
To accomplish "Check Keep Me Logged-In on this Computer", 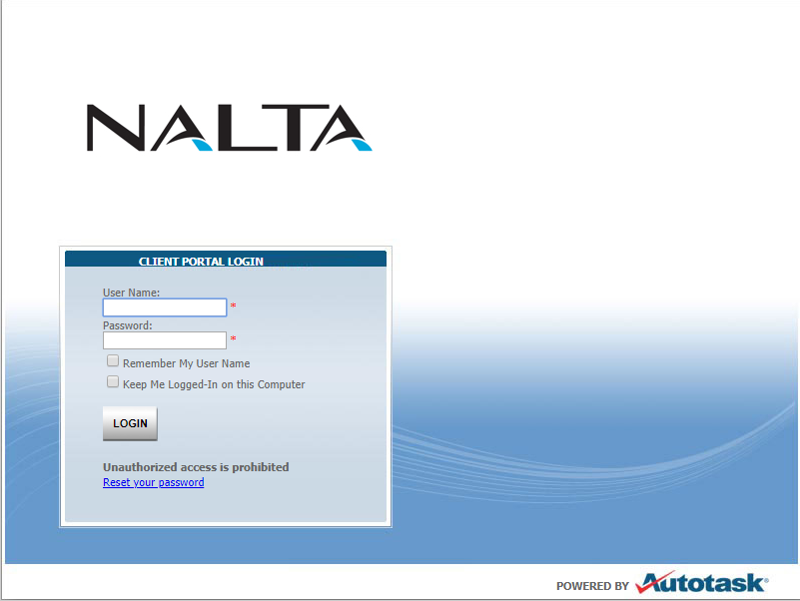I will pyautogui.click(x=113, y=380).
